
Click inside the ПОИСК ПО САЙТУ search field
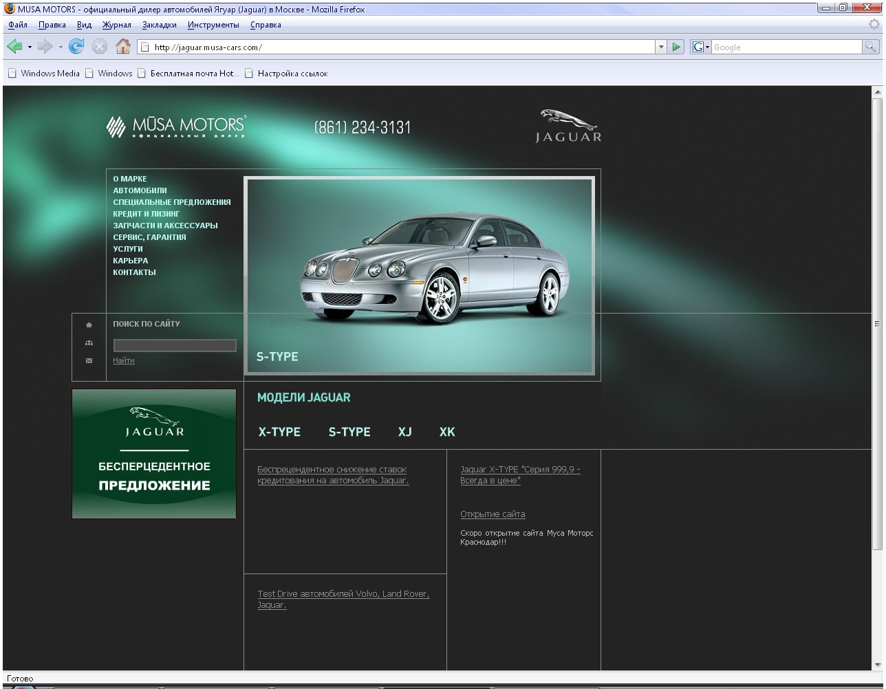(x=174, y=344)
